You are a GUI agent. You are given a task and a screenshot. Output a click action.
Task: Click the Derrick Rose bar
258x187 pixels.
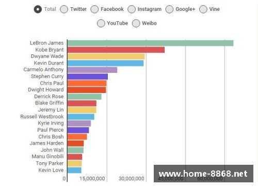(85, 97)
